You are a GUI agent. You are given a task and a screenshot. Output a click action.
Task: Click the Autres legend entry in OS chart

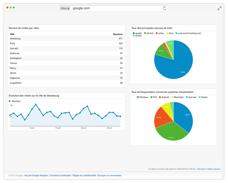(203, 97)
